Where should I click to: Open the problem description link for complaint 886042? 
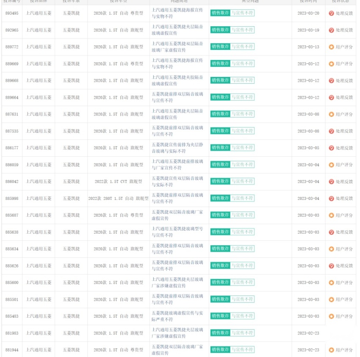click(x=177, y=181)
